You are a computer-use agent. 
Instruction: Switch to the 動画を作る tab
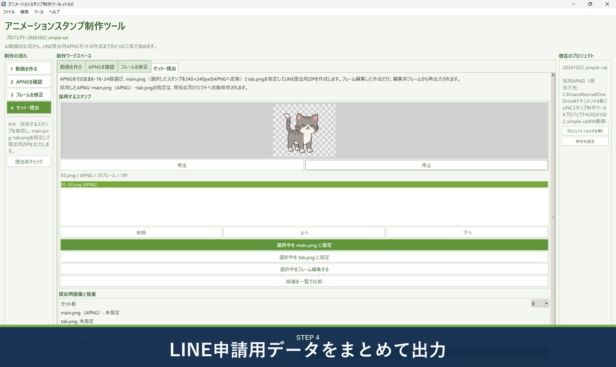(x=71, y=67)
